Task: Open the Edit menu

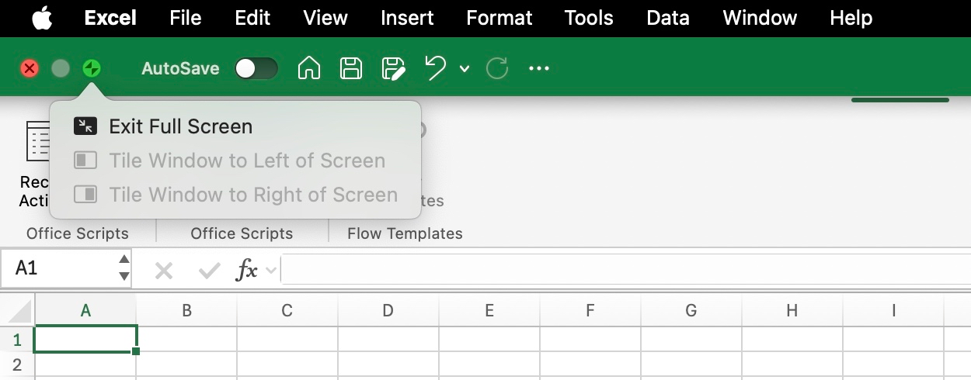Action: [252, 18]
